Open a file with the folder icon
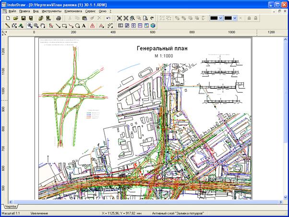The height and width of the screenshot is (217, 289). [15, 18]
